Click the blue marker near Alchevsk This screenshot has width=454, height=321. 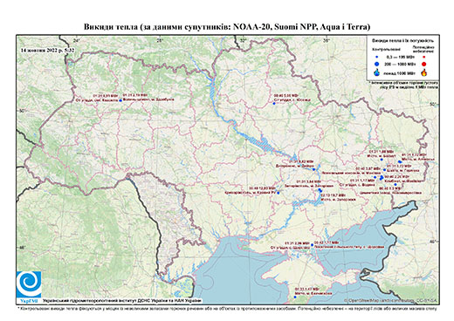click(400, 161)
